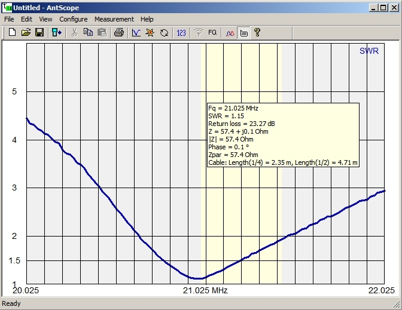The height and width of the screenshot is (310, 402).
Task: Click the cable length line in the data box
Action: (x=283, y=162)
